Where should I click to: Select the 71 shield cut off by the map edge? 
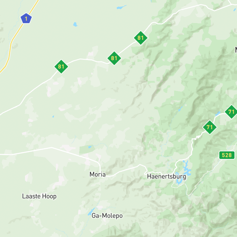pyautogui.click(x=231, y=112)
